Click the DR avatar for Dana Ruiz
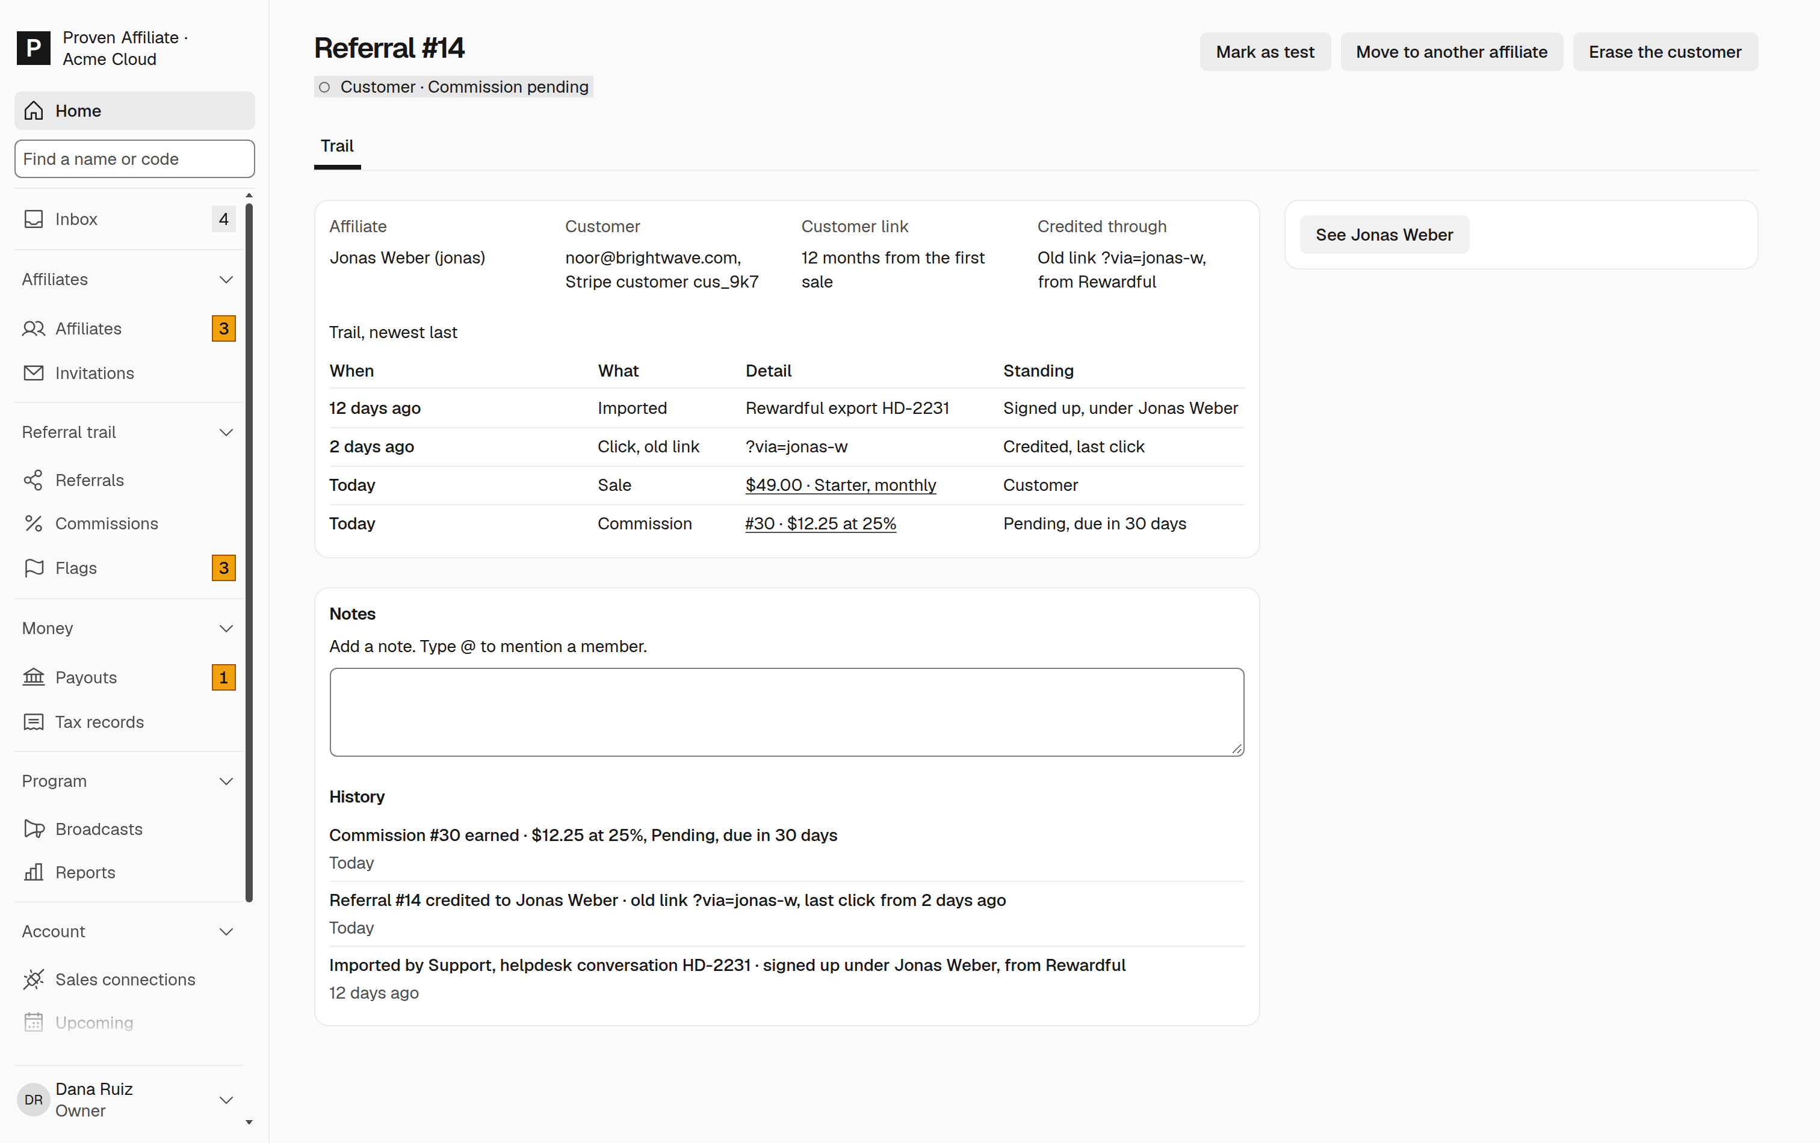Screen dimensions: 1820x1143 pyautogui.click(x=34, y=1100)
